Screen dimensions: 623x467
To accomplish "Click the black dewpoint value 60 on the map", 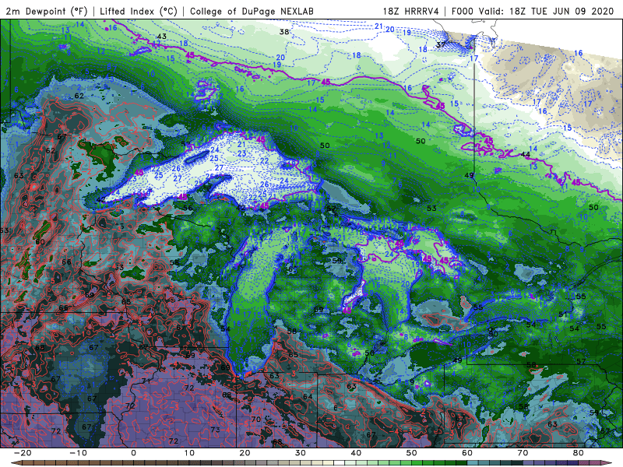I will coord(40,241).
